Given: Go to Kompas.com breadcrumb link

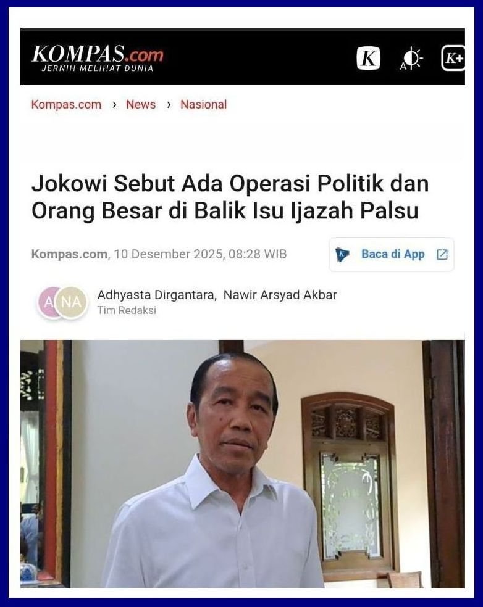Looking at the screenshot, I should click(66, 104).
